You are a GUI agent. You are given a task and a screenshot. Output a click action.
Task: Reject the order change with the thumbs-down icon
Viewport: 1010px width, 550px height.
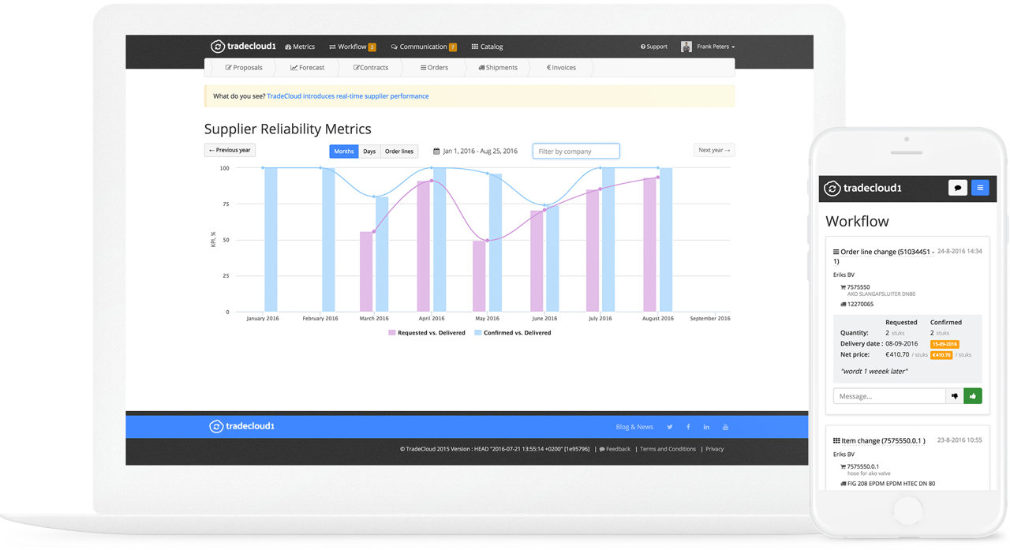954,395
